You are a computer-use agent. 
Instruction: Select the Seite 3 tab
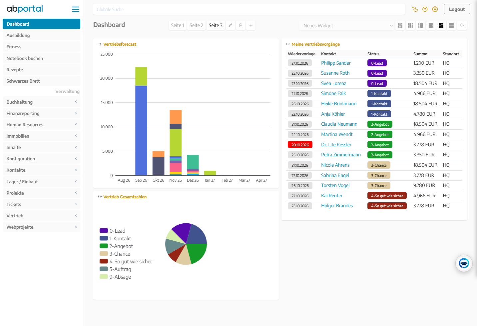click(216, 25)
